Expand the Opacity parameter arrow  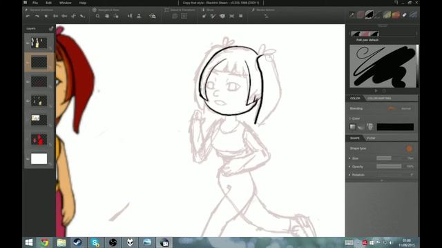349,167
